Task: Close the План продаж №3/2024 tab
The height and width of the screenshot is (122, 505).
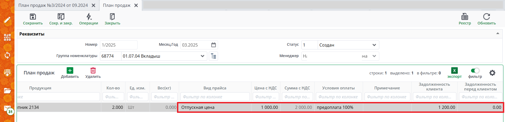Action: coord(93,5)
